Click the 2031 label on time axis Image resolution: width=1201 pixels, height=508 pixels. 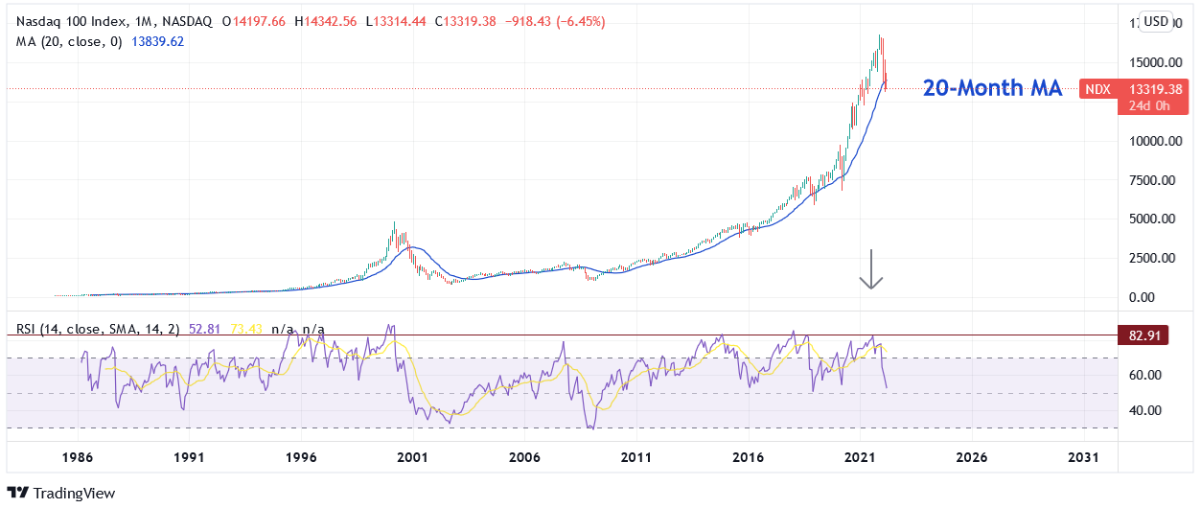point(1084,456)
